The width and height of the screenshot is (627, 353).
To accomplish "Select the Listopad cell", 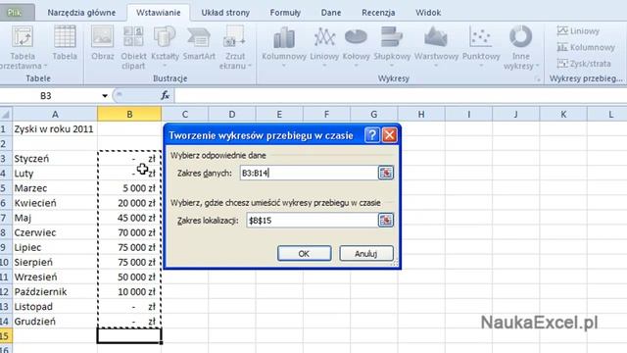I will click(55, 307).
